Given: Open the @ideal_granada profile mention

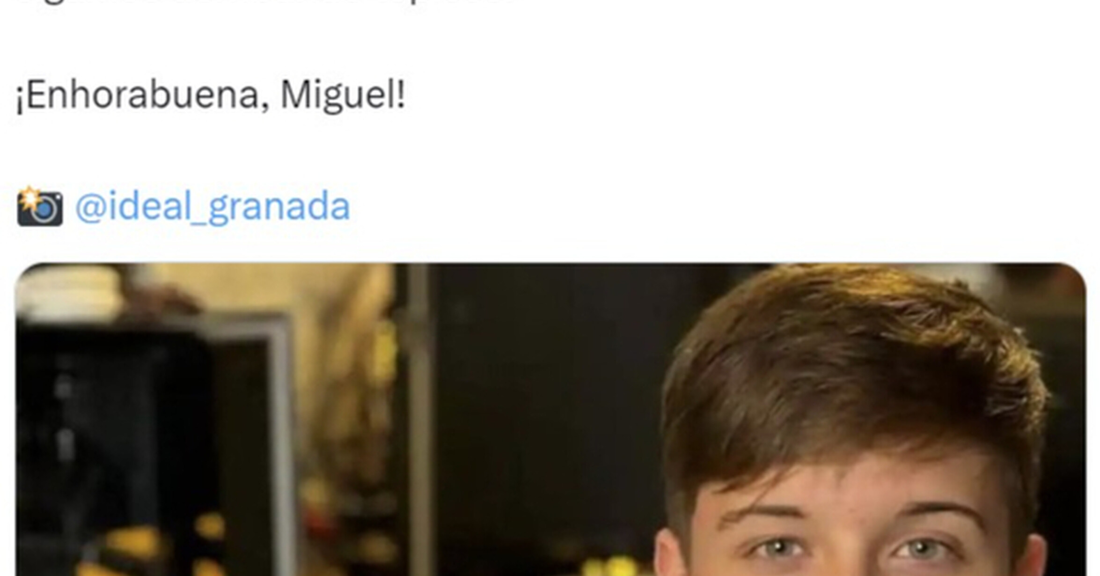Looking at the screenshot, I should coord(213,207).
